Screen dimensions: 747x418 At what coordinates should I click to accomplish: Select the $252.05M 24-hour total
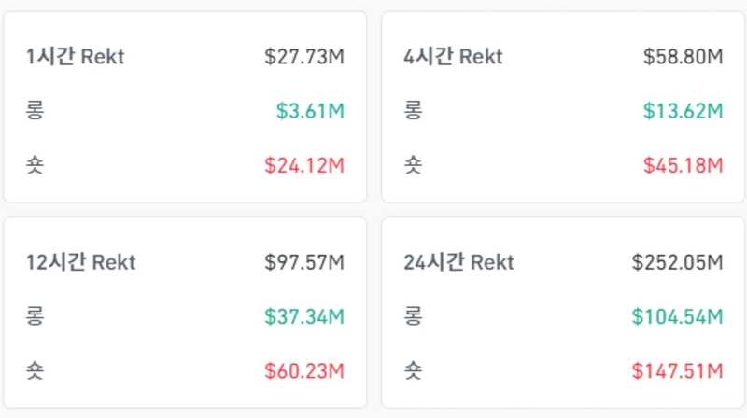click(x=678, y=262)
